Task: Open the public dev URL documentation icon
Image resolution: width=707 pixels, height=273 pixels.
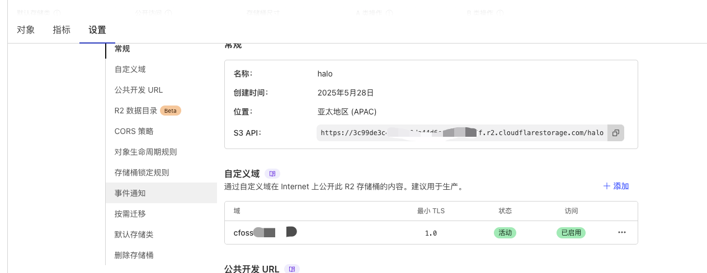Action: tap(292, 269)
